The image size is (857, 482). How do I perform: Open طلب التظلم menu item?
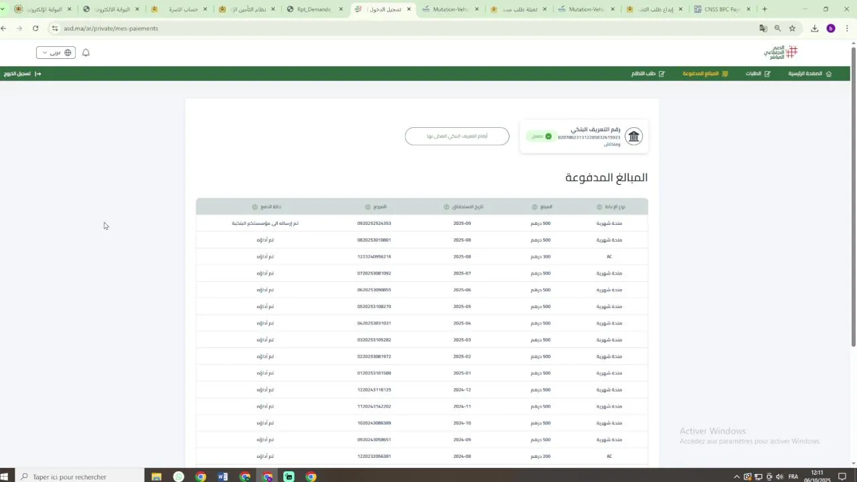coord(648,74)
